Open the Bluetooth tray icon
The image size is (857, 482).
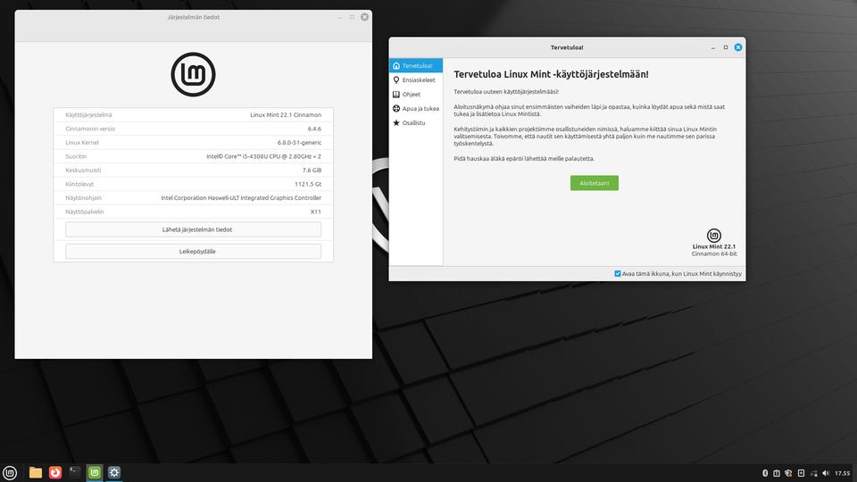[x=765, y=473]
